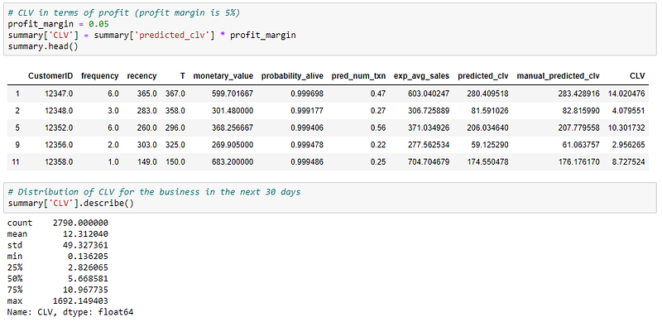
Task: Click CLV value 14.020476
Action: [626, 94]
